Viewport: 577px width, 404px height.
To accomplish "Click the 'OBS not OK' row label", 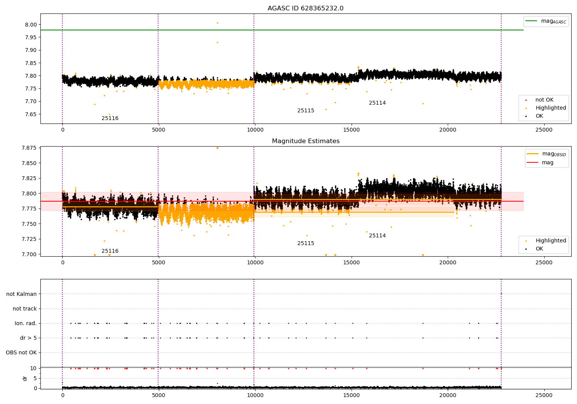I will click(22, 352).
